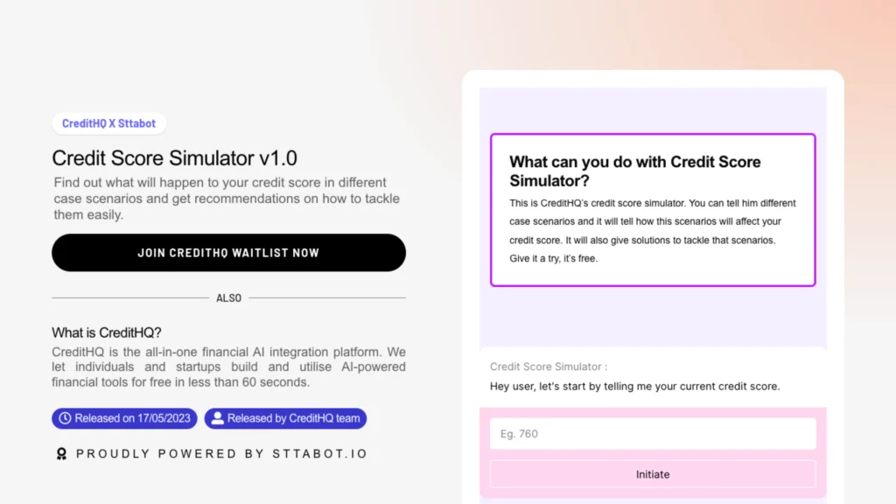Click the Released by CreditHQ team text
The width and height of the screenshot is (896, 504).
coord(294,418)
